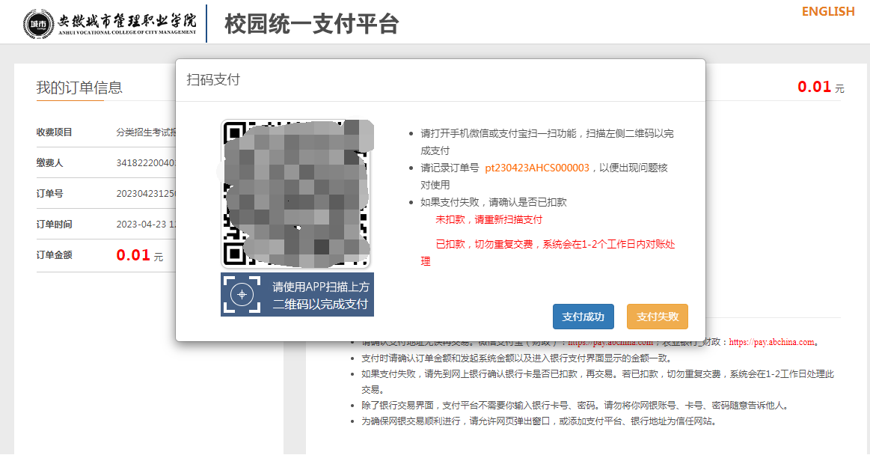Click the order time value 2023-04-23
The width and height of the screenshot is (870, 464).
[146, 225]
